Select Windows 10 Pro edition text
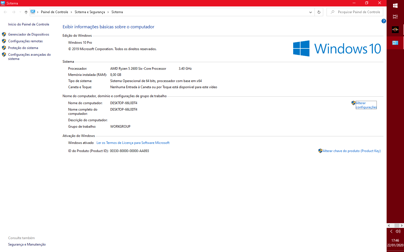This screenshot has height=252, width=404. 80,43
